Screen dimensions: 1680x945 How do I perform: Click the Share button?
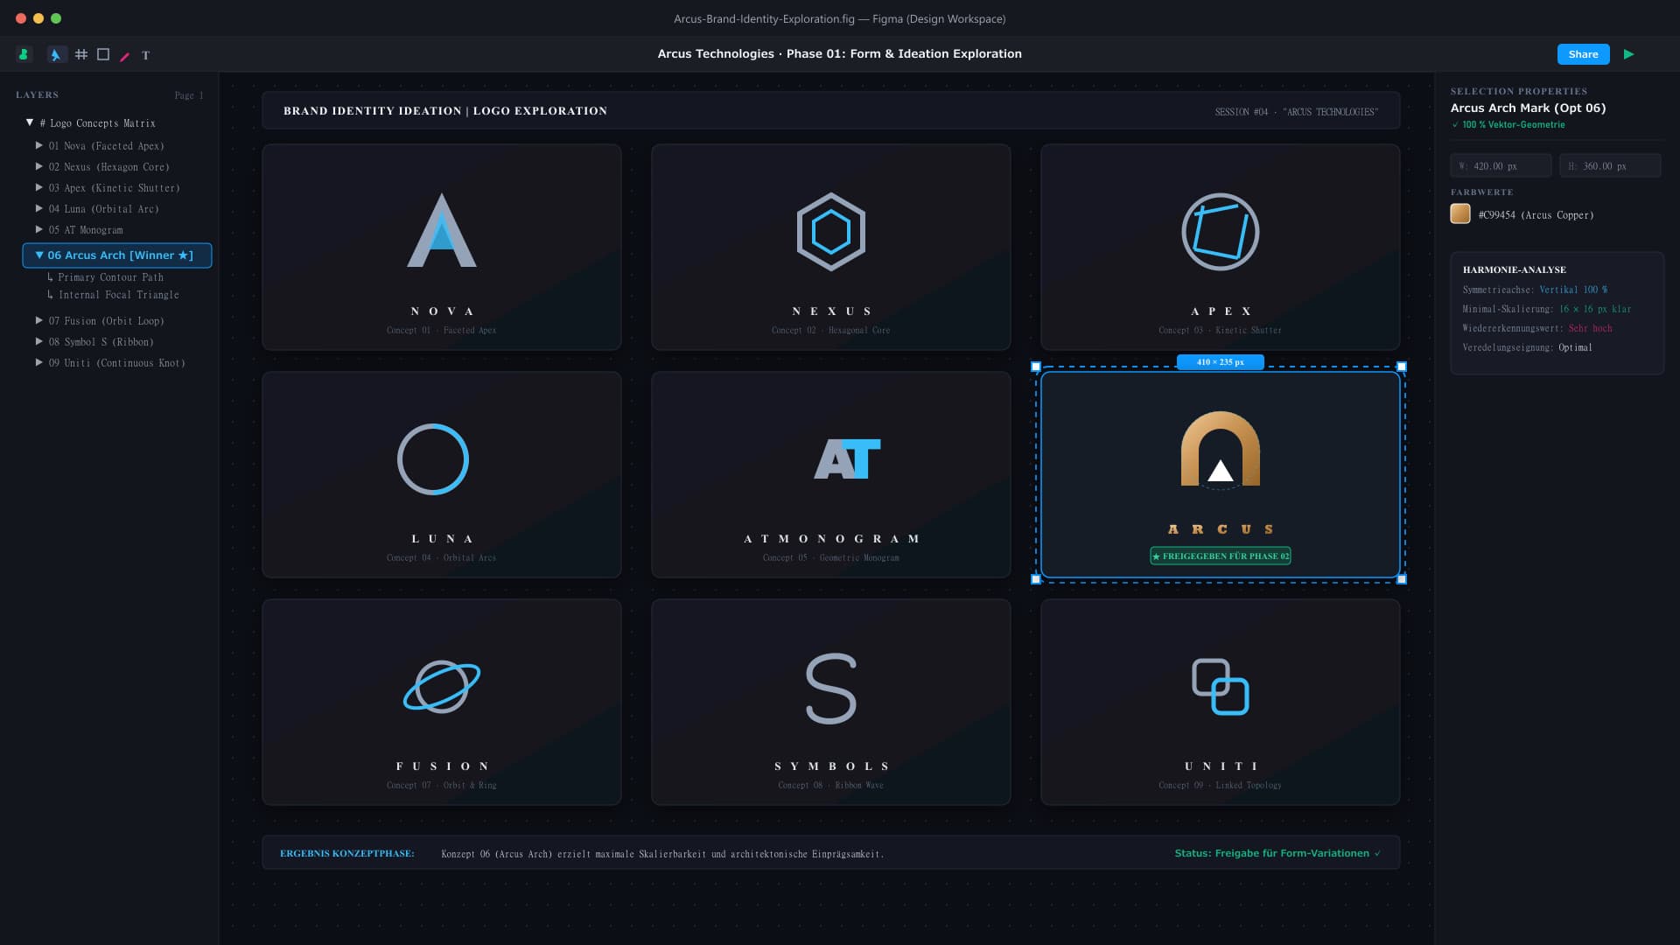tap(1583, 54)
